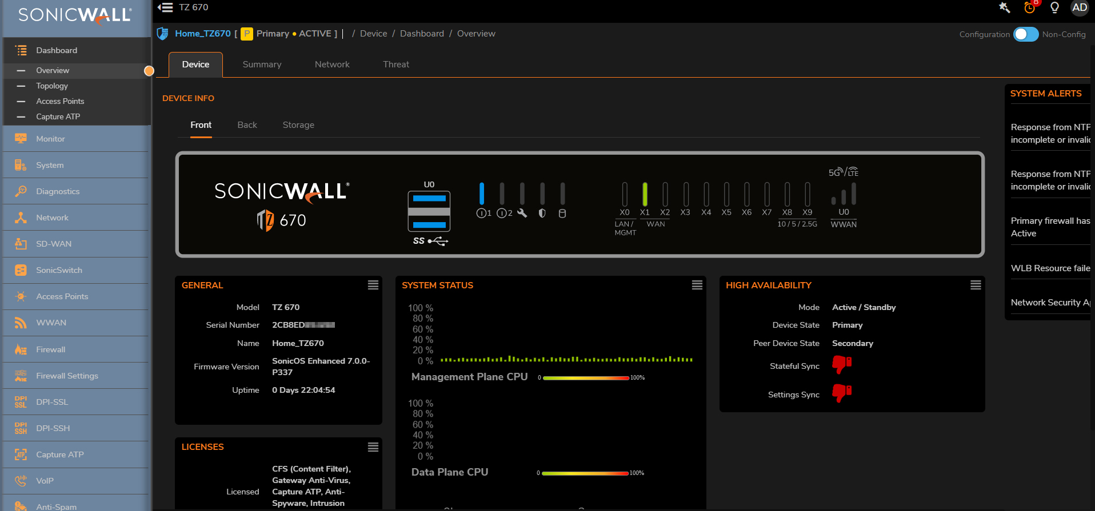Image resolution: width=1095 pixels, height=511 pixels.
Task: Open the System Status panel menu
Action: (697, 285)
